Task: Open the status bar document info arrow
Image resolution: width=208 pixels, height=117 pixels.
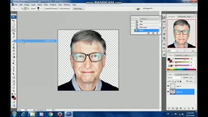Action: pyautogui.click(x=53, y=110)
